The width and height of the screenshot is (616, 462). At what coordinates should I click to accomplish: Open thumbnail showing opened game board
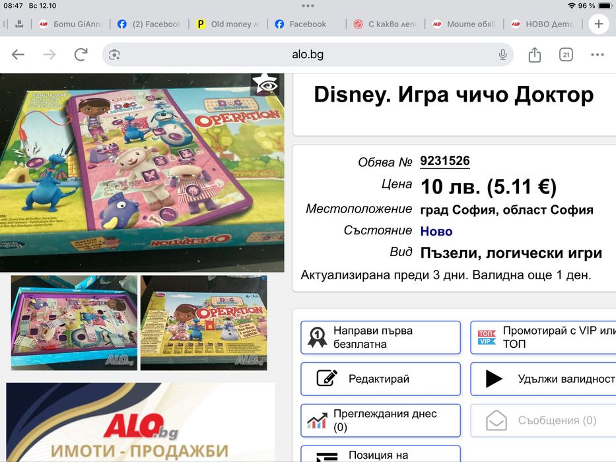pos(74,323)
